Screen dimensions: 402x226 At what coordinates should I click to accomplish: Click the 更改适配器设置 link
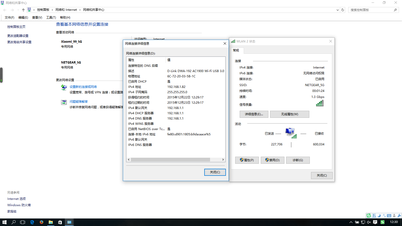(18, 36)
